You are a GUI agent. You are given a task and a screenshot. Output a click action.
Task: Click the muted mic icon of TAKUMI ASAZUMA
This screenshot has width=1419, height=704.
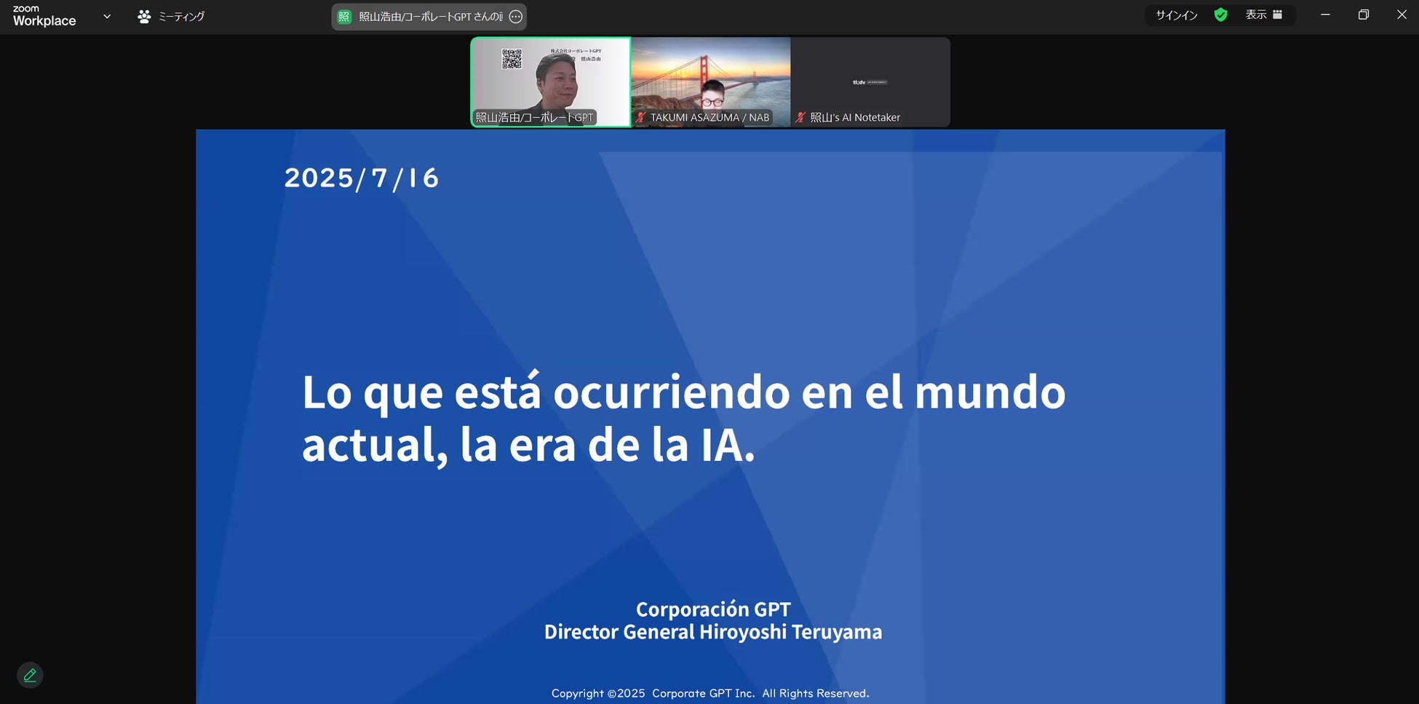640,117
